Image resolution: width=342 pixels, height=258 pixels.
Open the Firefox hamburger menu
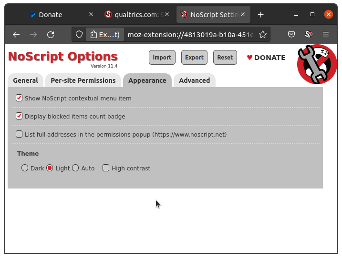326,34
